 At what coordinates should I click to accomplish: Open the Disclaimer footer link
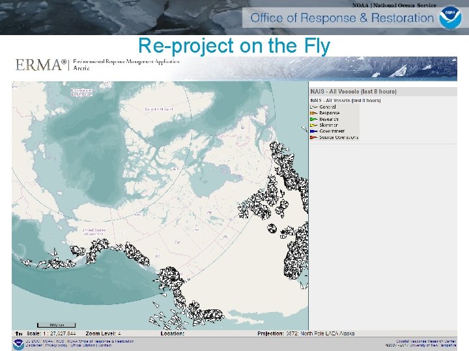click(x=34, y=345)
